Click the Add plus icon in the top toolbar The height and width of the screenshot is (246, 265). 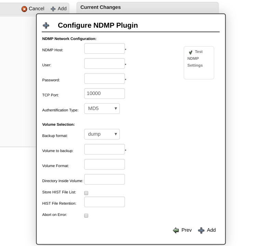53,9
